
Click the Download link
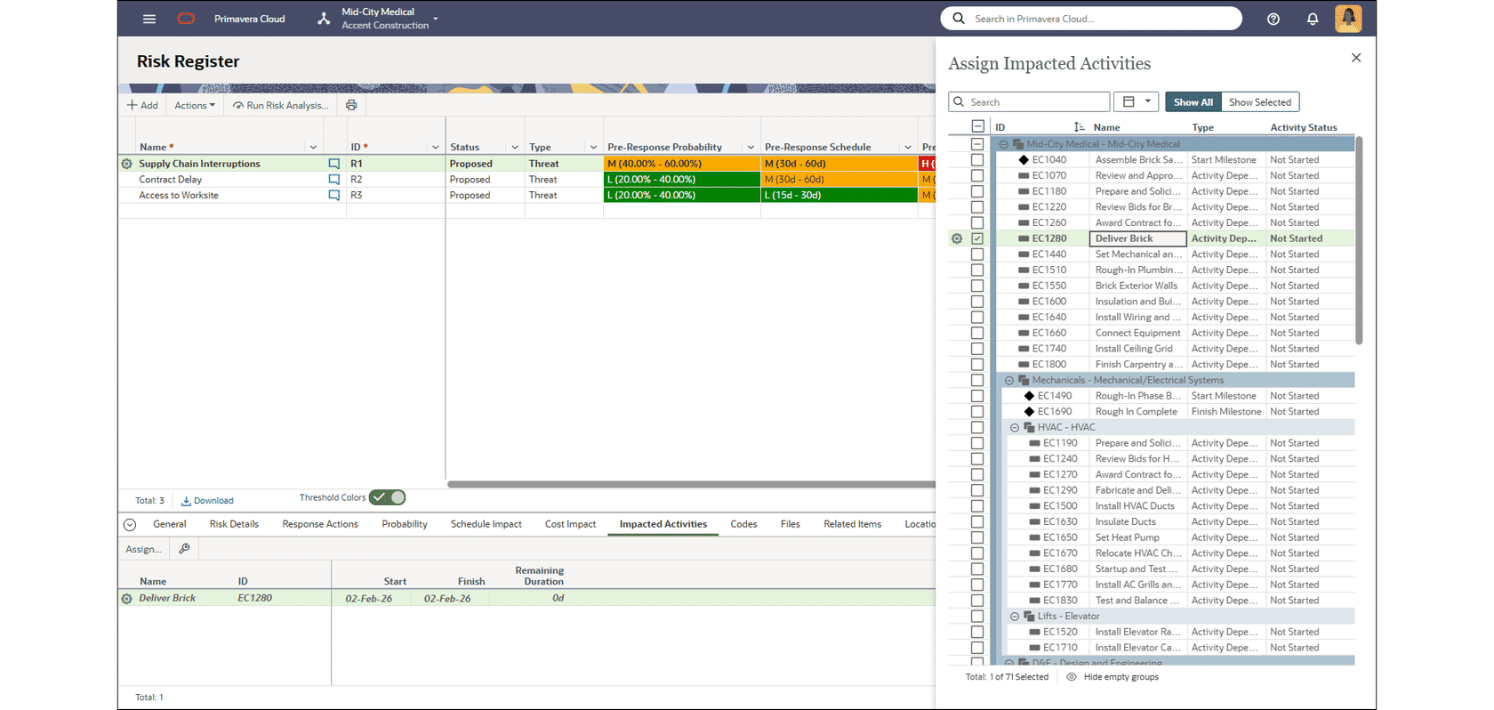pos(207,501)
